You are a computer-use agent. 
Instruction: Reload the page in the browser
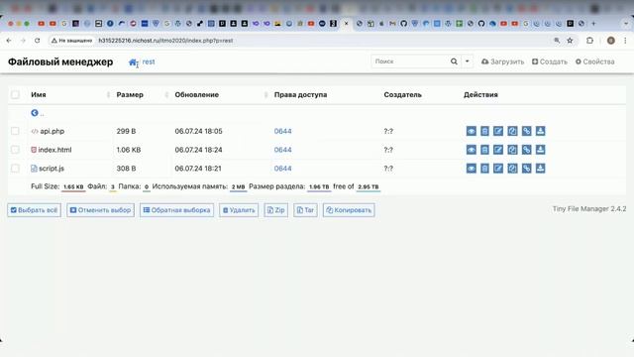[38, 41]
